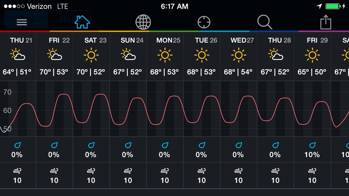This screenshot has width=349, height=196.
Task: Select the THU 28 partly cloudy icon
Action: point(276,55)
